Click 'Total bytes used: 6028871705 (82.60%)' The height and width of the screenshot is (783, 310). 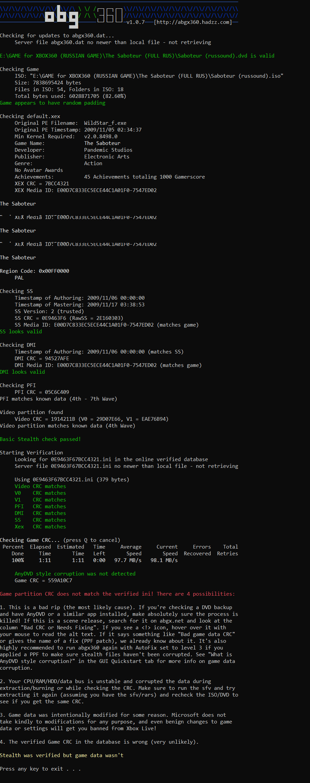point(70,96)
